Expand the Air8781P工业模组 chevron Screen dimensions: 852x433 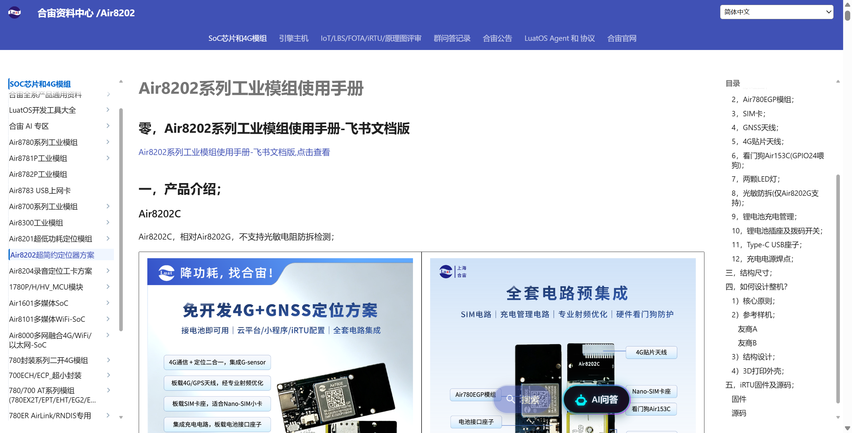[x=108, y=158]
